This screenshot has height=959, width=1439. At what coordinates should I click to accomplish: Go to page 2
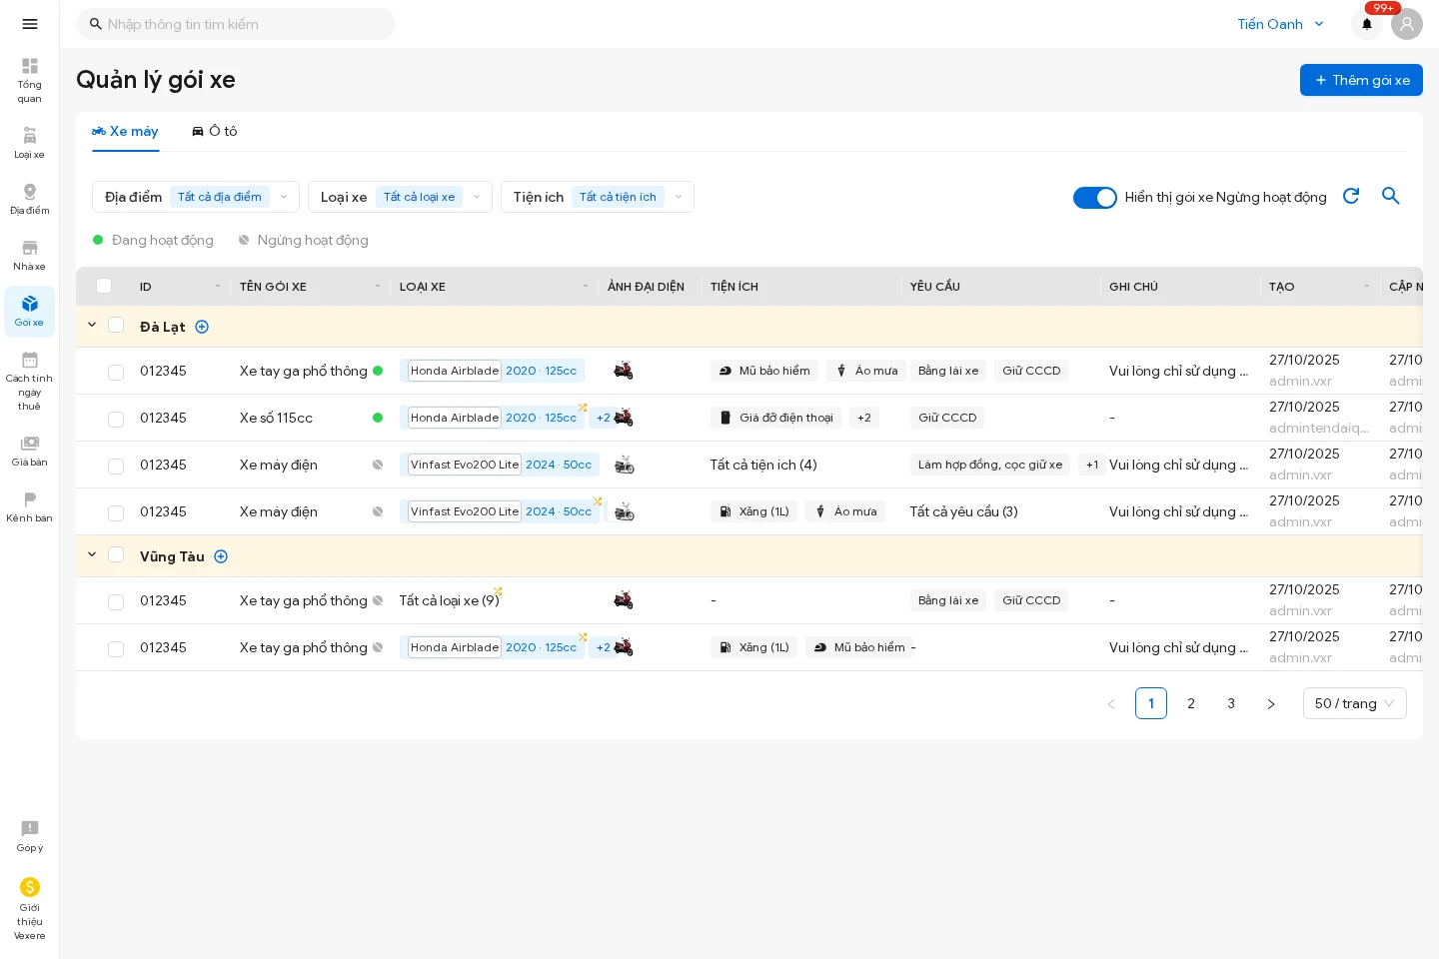[x=1191, y=703]
